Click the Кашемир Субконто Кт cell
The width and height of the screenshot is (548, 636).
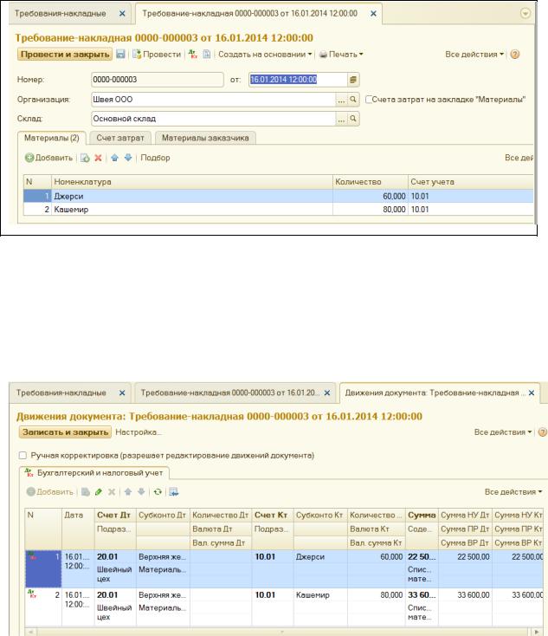tap(320, 595)
